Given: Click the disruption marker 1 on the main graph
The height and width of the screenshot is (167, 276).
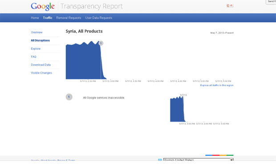Looking at the screenshot, I should point(101,43).
